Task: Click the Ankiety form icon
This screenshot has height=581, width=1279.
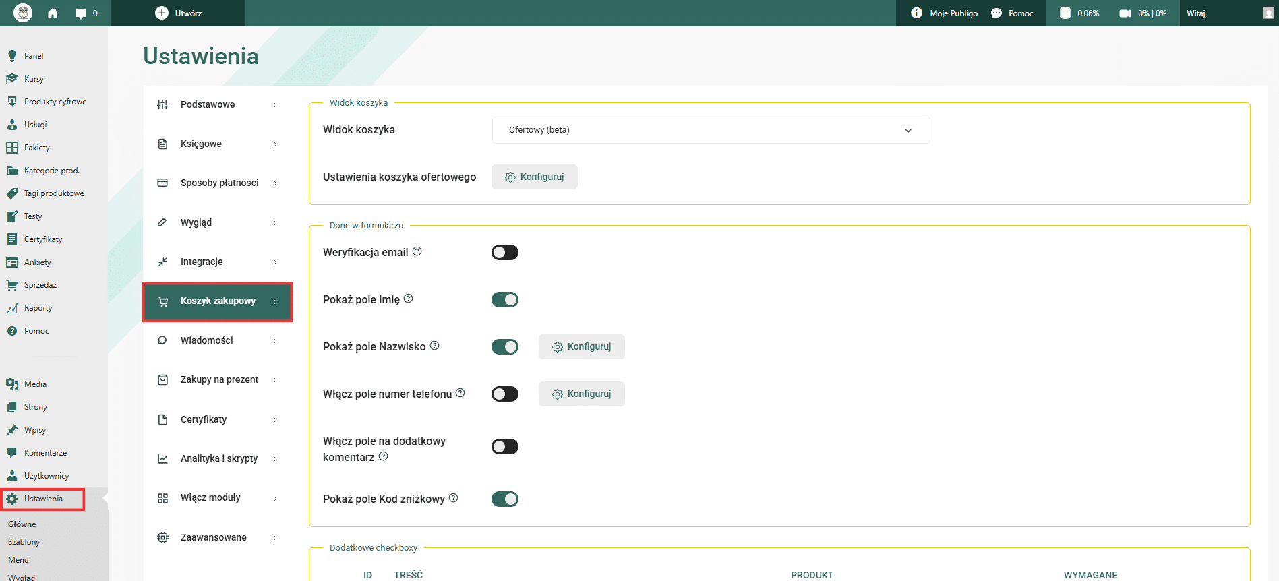Action: click(12, 262)
